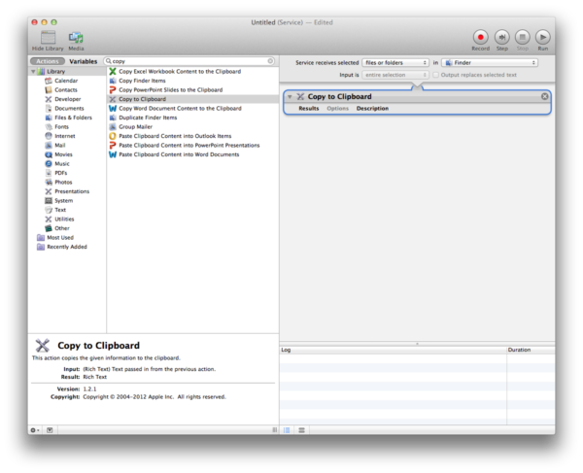
Task: Select the Copy Finder Items action
Action: (x=193, y=81)
